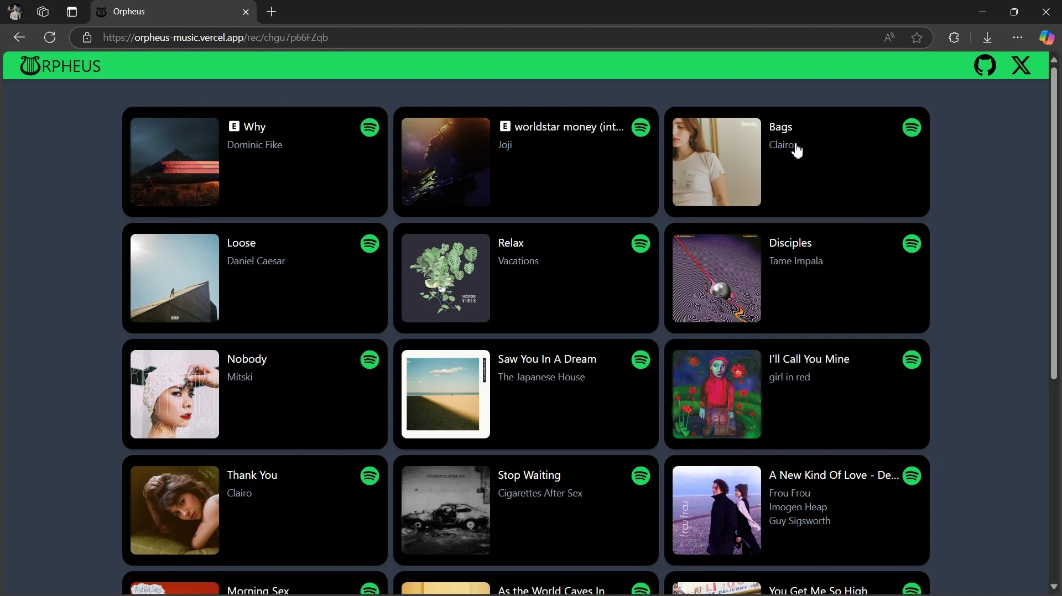Image resolution: width=1062 pixels, height=596 pixels.
Task: Activate read aloud for the page
Action: [x=889, y=37]
